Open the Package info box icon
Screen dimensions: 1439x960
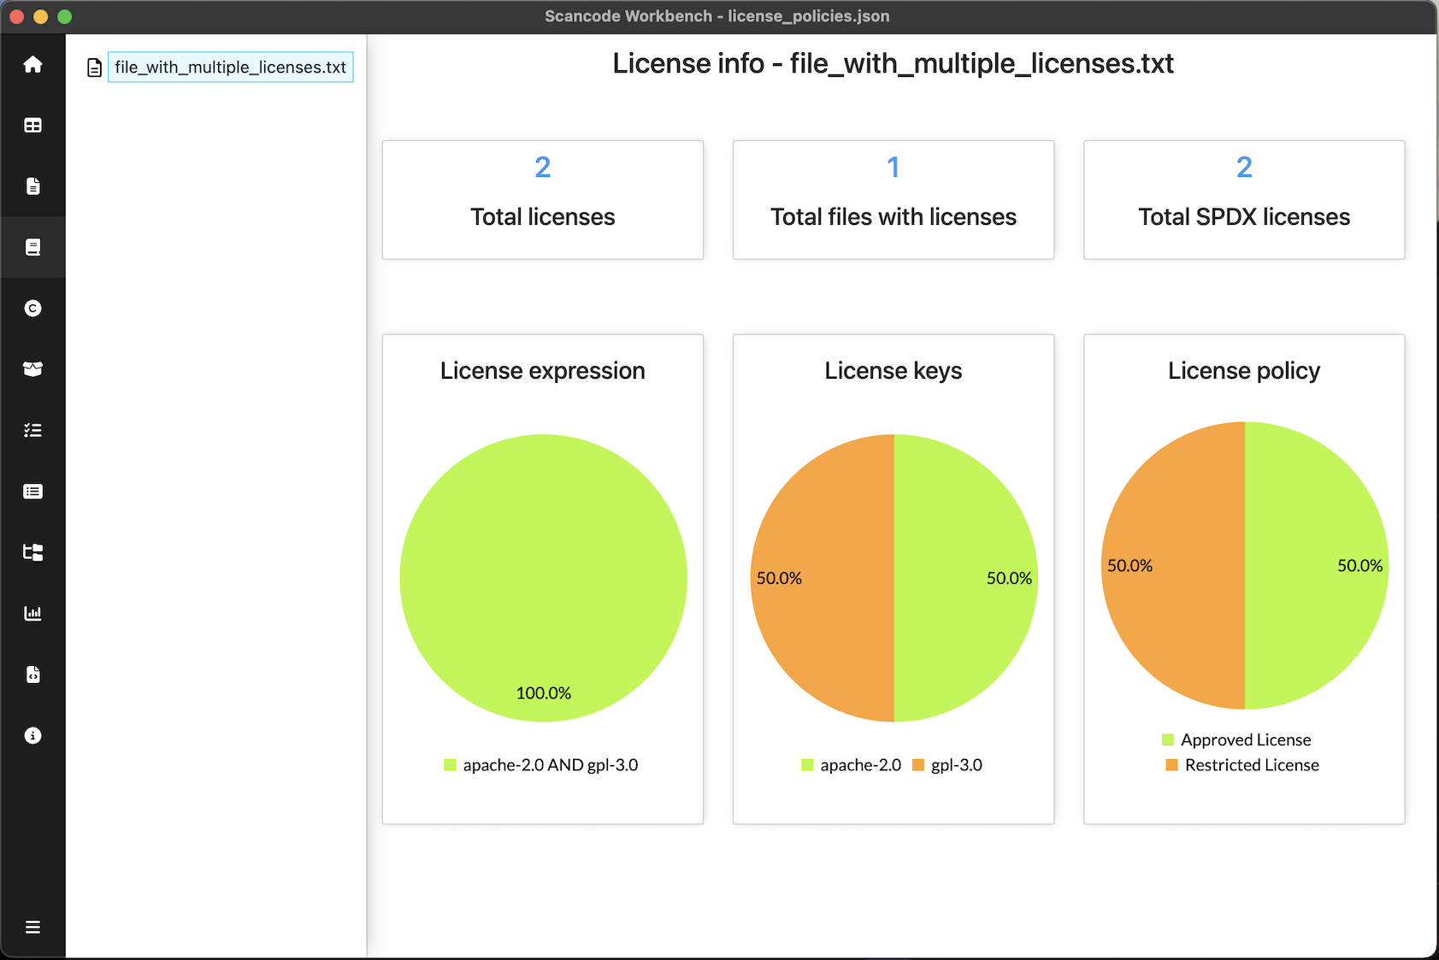point(32,369)
